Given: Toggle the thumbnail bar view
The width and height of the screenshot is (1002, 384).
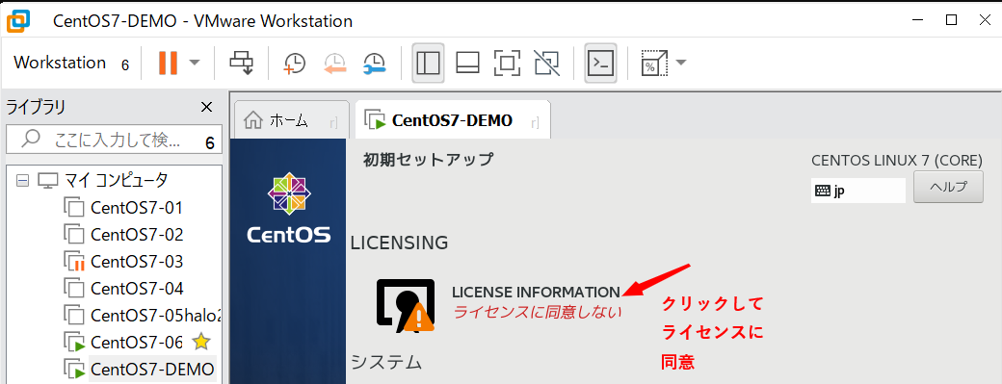Looking at the screenshot, I should coord(468,63).
